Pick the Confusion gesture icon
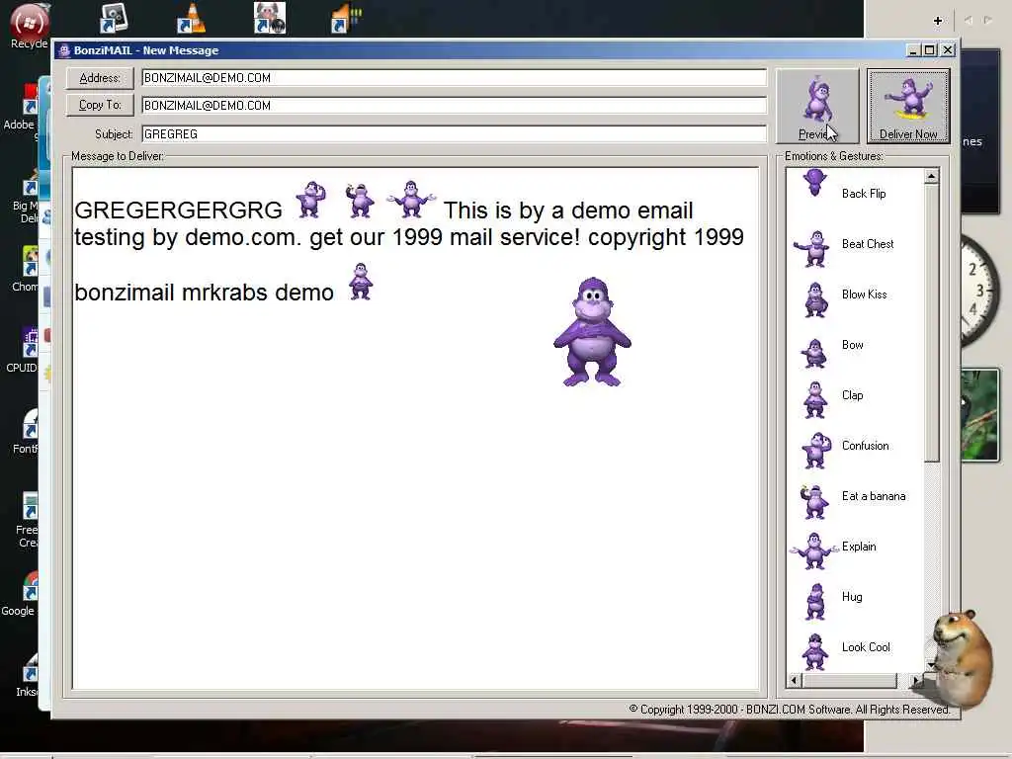The width and height of the screenshot is (1012, 759). (x=815, y=450)
